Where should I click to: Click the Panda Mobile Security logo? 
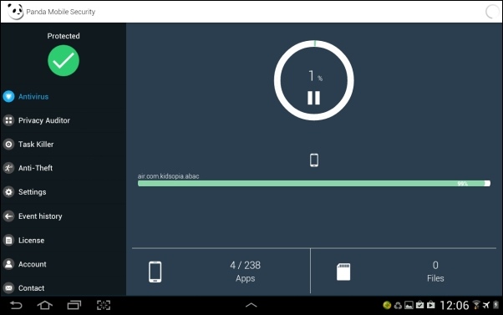point(15,12)
